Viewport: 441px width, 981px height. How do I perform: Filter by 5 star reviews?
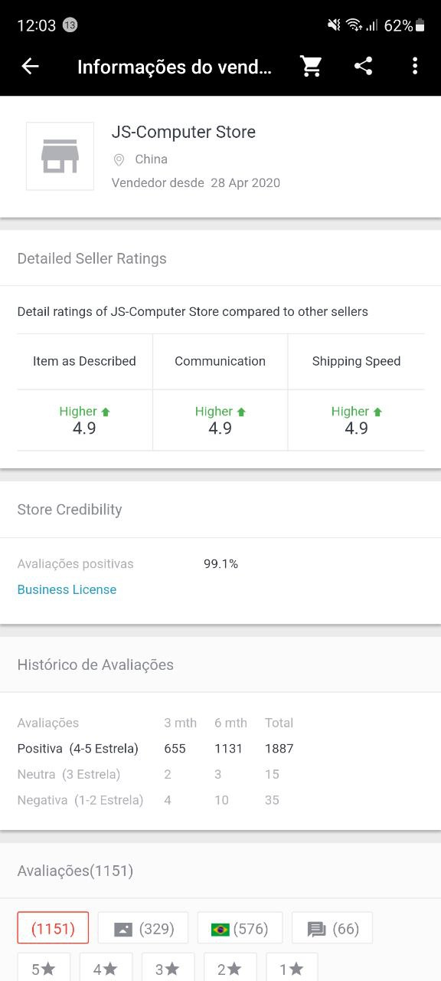tap(44, 967)
